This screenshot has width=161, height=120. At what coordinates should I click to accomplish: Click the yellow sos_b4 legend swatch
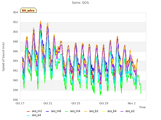[x=104, y=111]
